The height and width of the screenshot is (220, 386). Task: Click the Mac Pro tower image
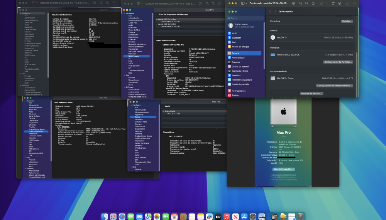tap(284, 113)
